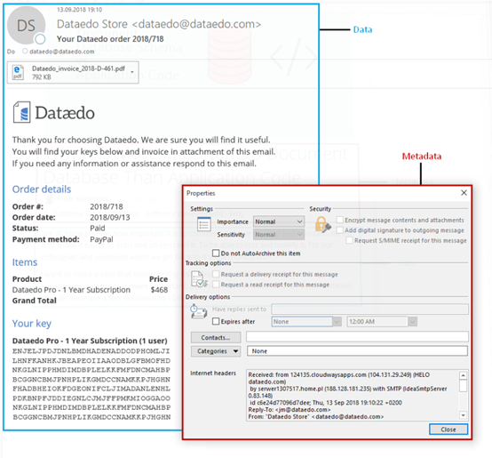Click the Have replies sent to field
This screenshot has width=492, height=458.
[370, 309]
